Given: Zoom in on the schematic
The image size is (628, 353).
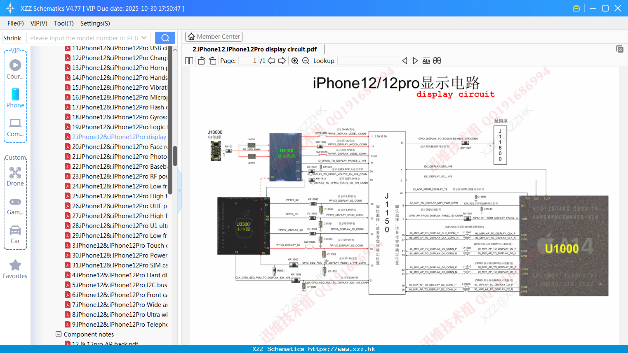Looking at the screenshot, I should coord(295,61).
